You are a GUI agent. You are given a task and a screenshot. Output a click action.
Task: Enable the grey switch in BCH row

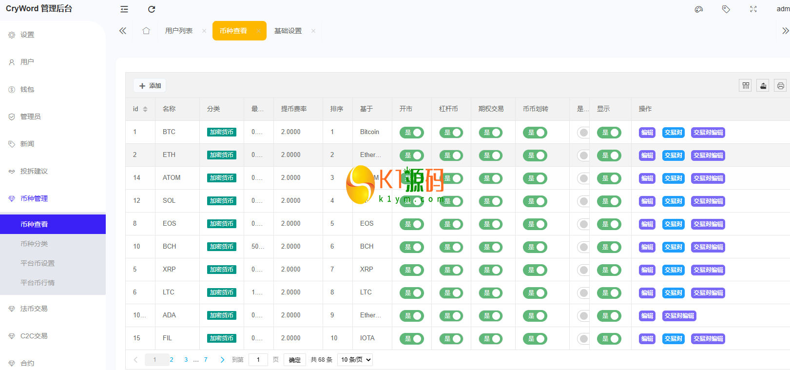(x=583, y=247)
